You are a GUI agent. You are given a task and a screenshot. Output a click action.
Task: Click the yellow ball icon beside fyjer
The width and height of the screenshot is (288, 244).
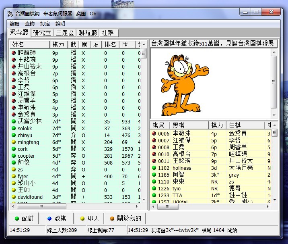click(x=14, y=176)
